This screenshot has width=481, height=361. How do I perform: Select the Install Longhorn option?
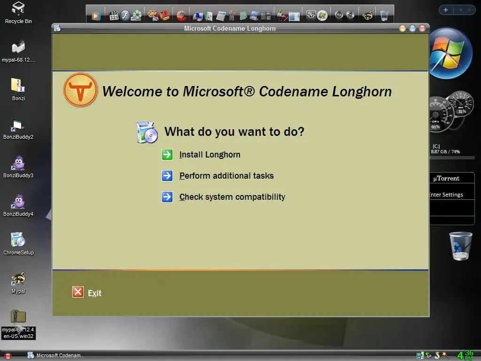[x=210, y=154]
